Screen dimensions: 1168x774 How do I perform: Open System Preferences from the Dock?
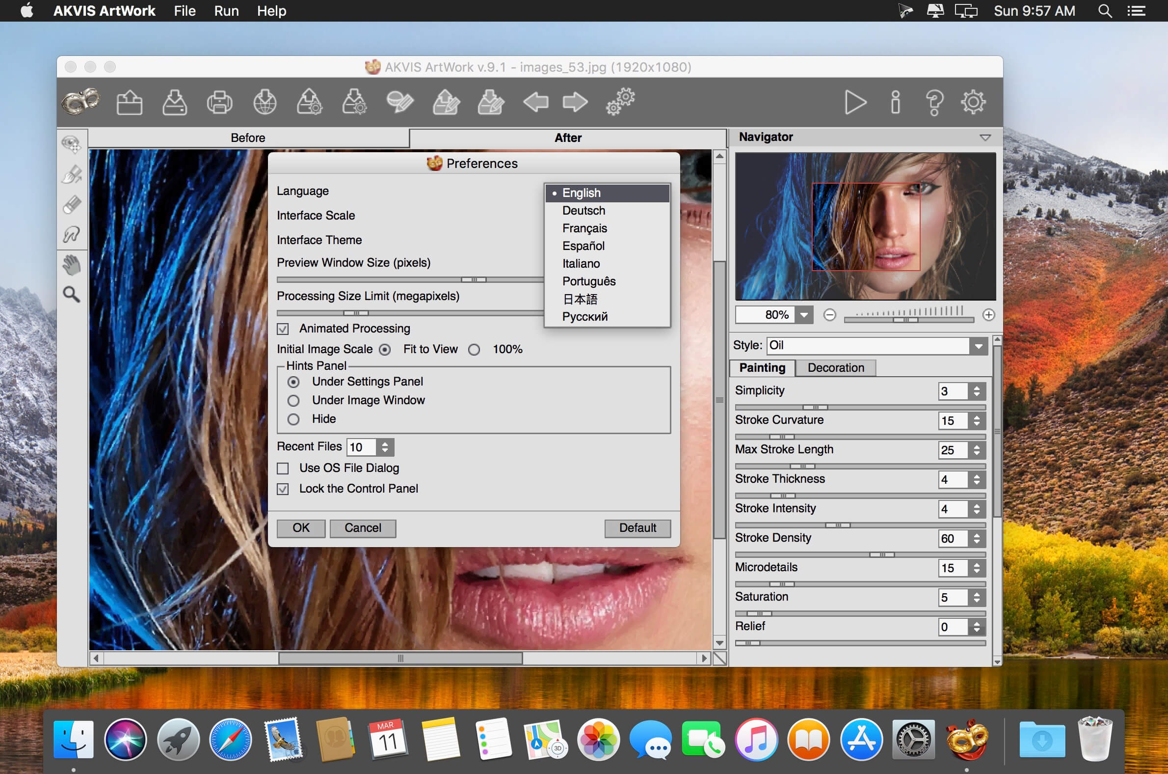click(913, 740)
